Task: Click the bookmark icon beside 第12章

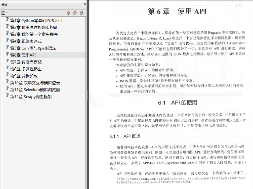Action: [7, 95]
